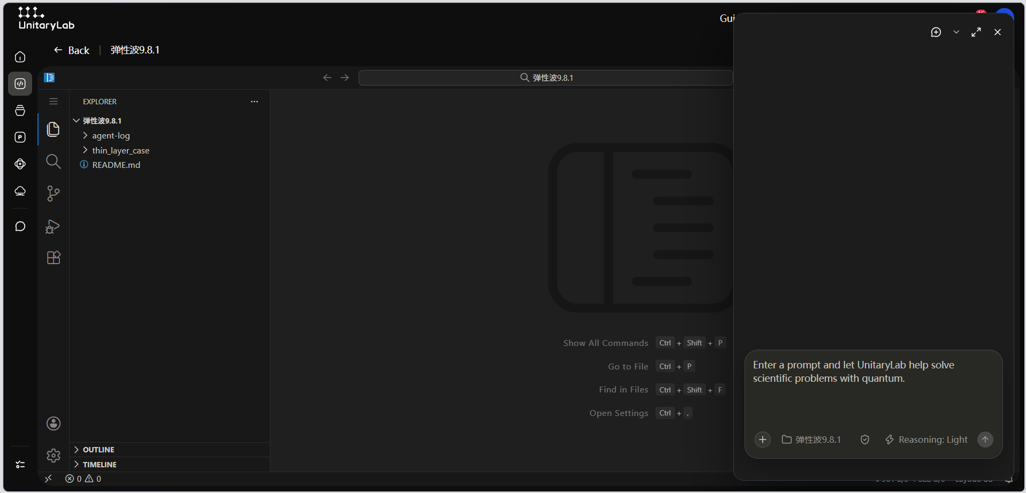Start a new chat in assistant panel
The width and height of the screenshot is (1026, 493).
click(936, 32)
